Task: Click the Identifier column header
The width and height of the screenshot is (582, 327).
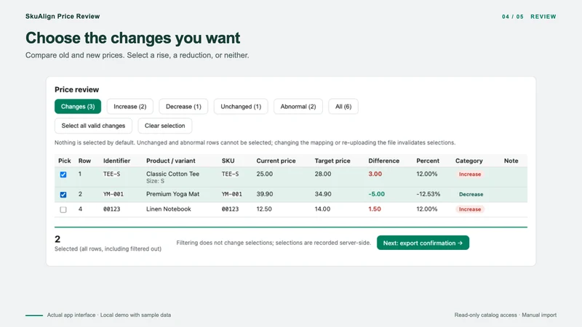Action: [x=116, y=161]
